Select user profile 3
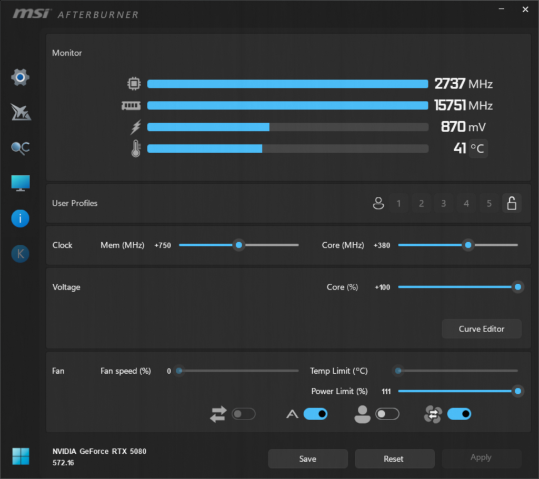Screen dimensions: 539x479 click(x=444, y=203)
